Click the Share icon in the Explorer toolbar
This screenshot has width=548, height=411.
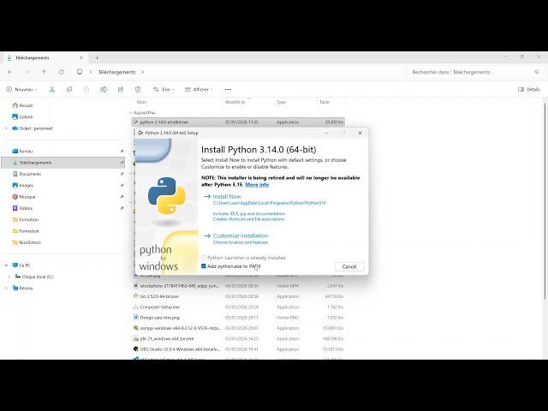coord(121,89)
